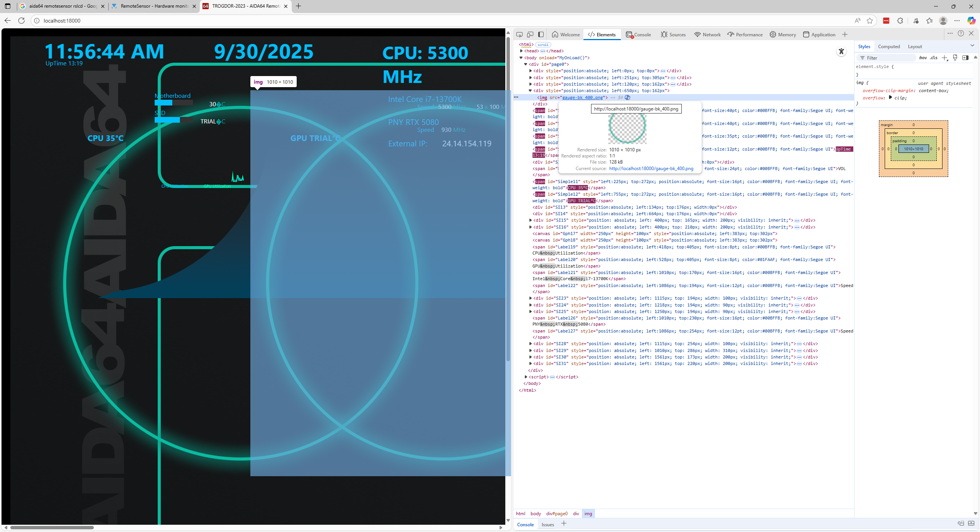The height and width of the screenshot is (532, 980).
Task: Toggle device emulation mode icon
Action: (530, 34)
